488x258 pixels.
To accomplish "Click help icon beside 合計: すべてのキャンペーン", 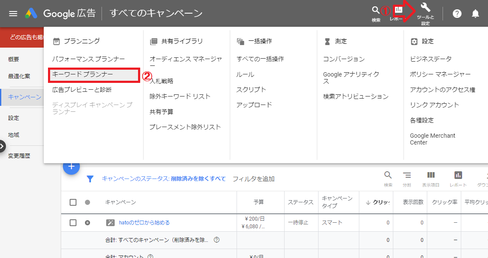I will tap(217, 240).
